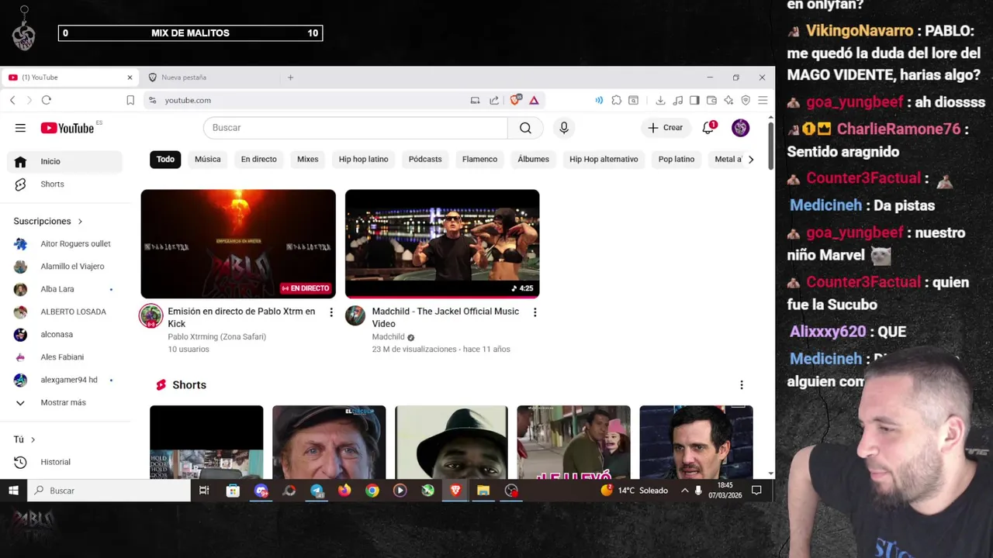Screen dimensions: 993x558
Task: Go to Inicio in the sidebar
Action: [x=65, y=161]
